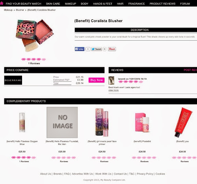View reviewer laram6's avatar picture
Viewport: 197px width, 184px height.
point(111,80)
